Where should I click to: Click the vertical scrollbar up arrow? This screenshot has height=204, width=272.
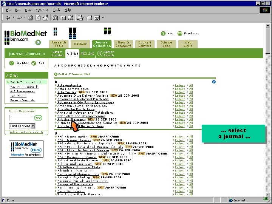pos(268,26)
